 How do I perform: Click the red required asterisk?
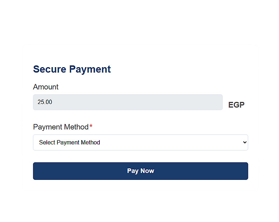coord(91,126)
